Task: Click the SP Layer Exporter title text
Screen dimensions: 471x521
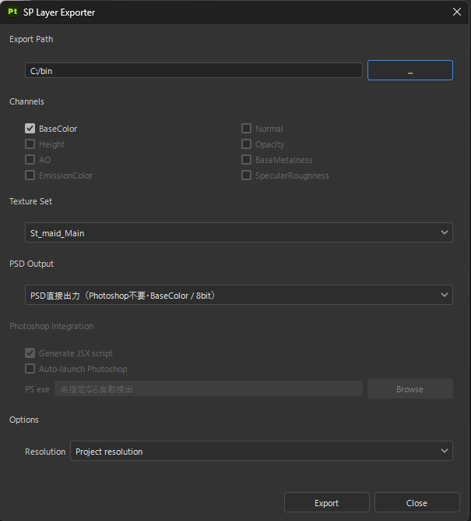Action: (59, 12)
